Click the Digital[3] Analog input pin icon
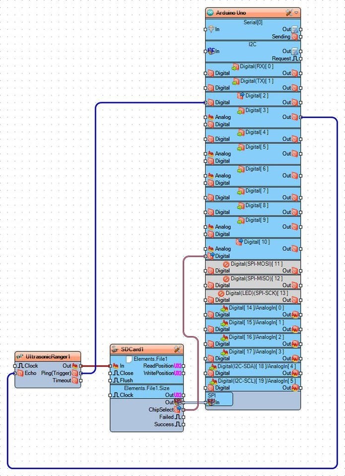345x476 pixels. click(211, 117)
